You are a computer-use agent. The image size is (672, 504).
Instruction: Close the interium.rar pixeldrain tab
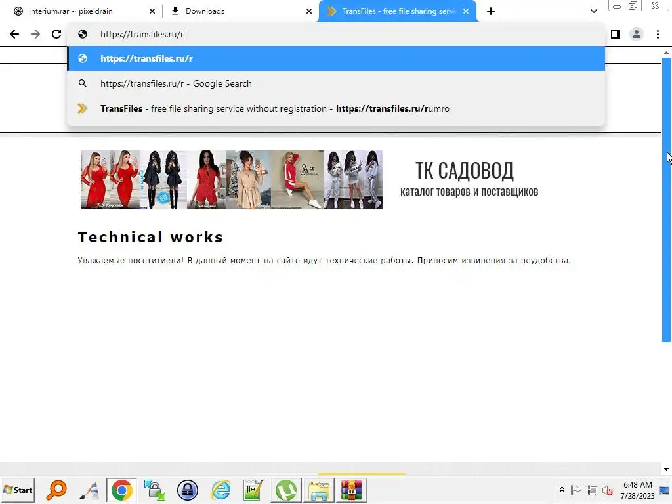[x=152, y=12]
